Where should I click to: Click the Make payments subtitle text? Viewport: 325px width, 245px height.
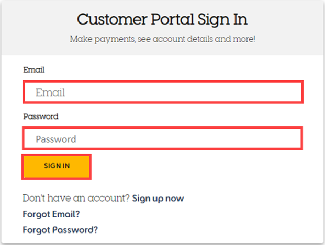coord(162,39)
